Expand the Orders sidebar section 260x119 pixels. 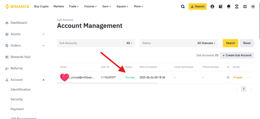[x=44, y=46]
